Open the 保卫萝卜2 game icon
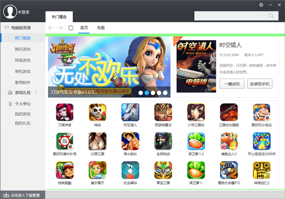This screenshot has width=285, height=199. click(x=196, y=141)
